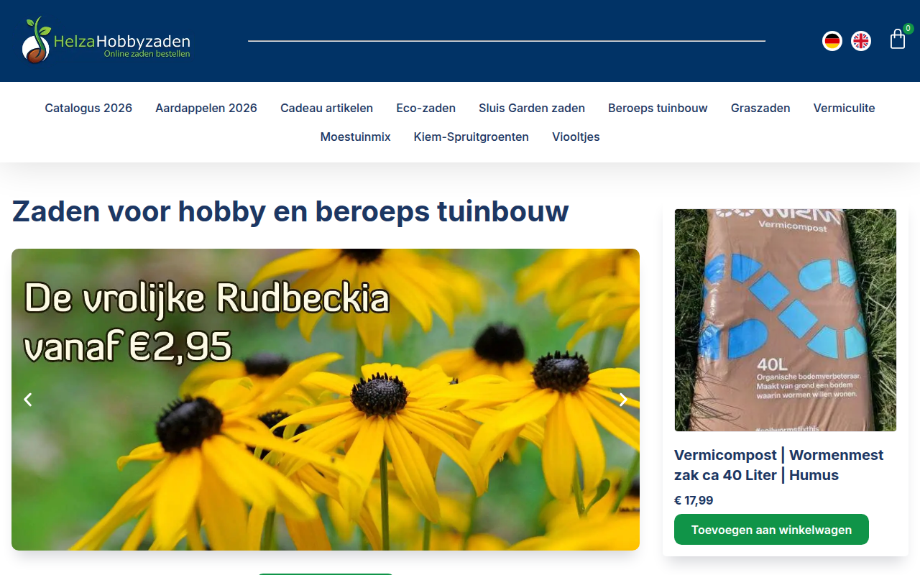Open Sluis Garden zaden category
Viewport: 920px width, 575px height.
pyautogui.click(x=532, y=108)
